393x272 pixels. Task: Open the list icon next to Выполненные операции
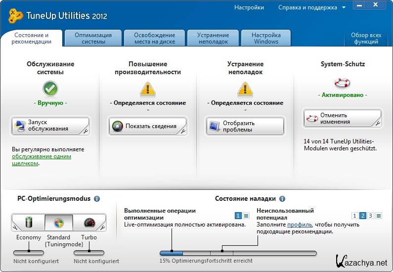[246, 216]
